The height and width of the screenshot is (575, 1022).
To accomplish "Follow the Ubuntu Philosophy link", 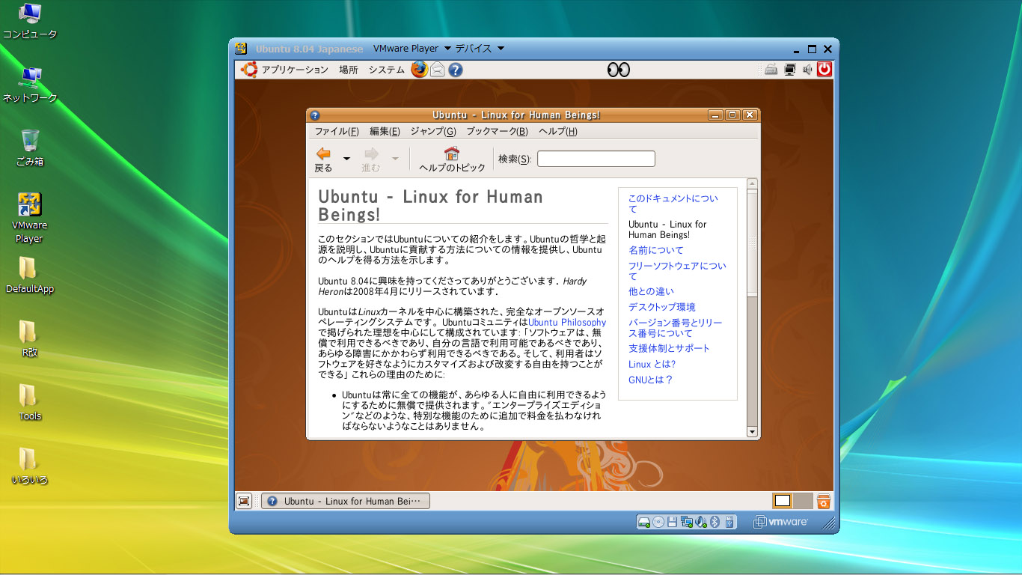I will point(567,323).
